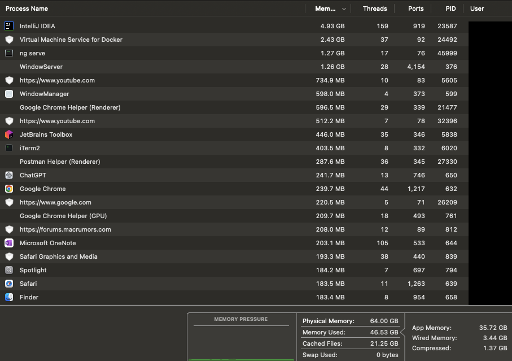512x361 pixels.
Task: Click the iTerm2 app icon
Action: (x=8, y=148)
